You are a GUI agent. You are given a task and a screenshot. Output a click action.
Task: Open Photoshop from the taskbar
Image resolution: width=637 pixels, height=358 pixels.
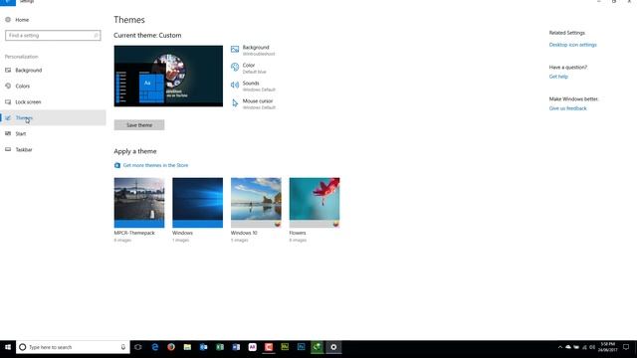301,347
